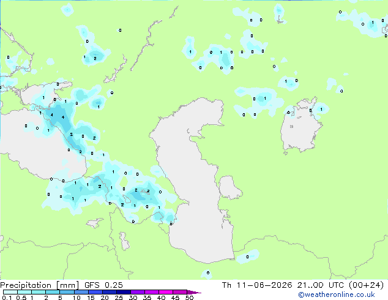Click the "35" legend scale label
Viewport: 388px width, 300px height.
[x=147, y=298]
